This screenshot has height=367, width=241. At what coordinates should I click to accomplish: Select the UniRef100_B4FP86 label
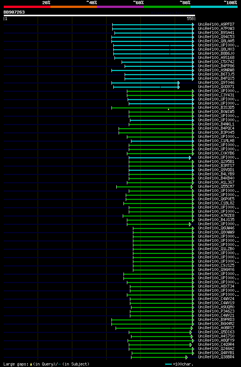click(x=216, y=66)
